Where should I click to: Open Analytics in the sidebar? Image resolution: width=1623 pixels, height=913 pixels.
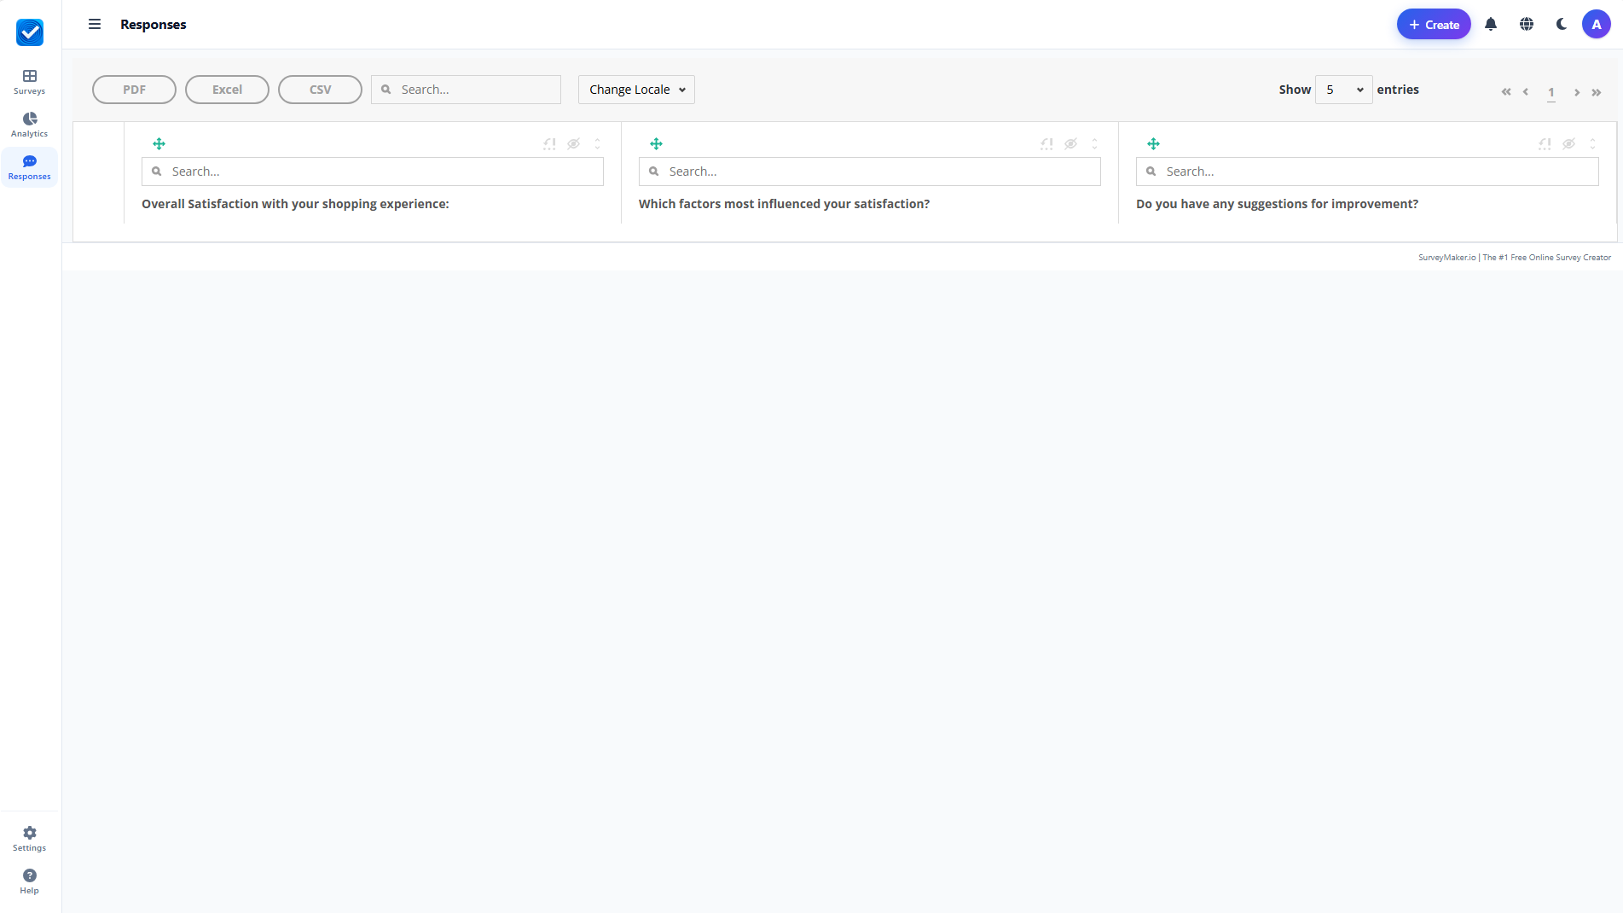pyautogui.click(x=29, y=125)
